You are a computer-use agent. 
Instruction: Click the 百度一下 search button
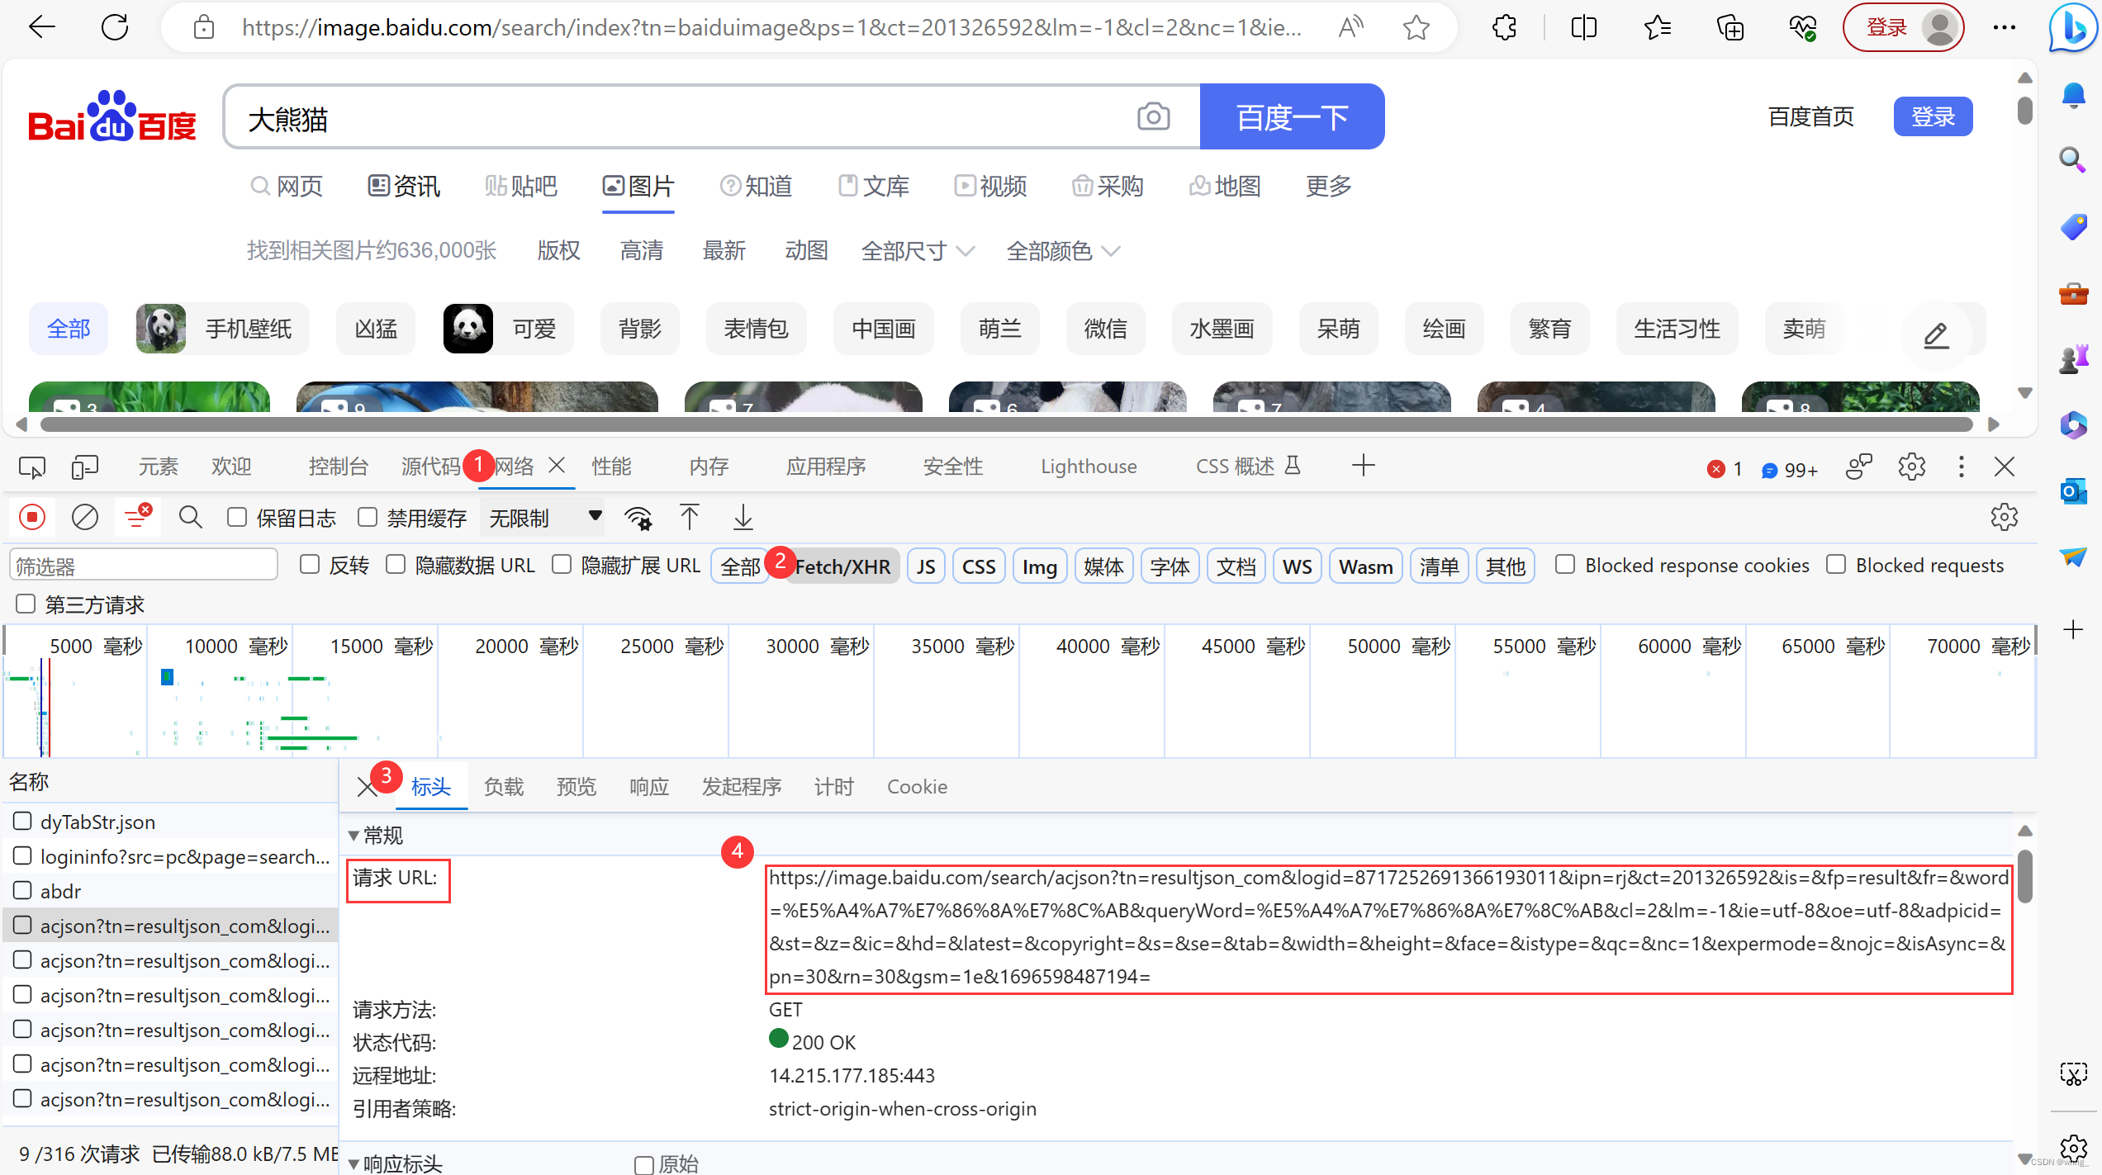click(x=1291, y=116)
